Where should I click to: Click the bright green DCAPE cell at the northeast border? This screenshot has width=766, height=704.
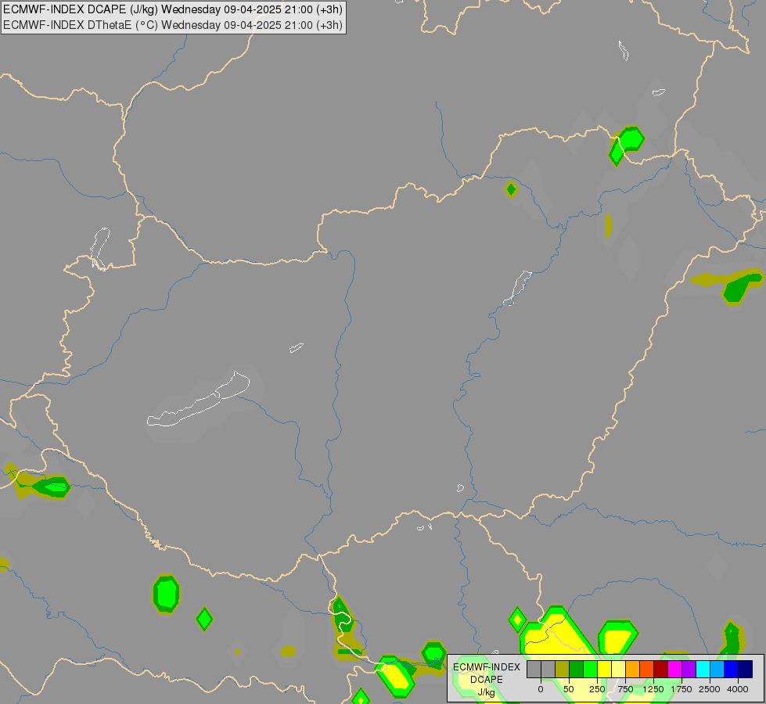pos(627,145)
